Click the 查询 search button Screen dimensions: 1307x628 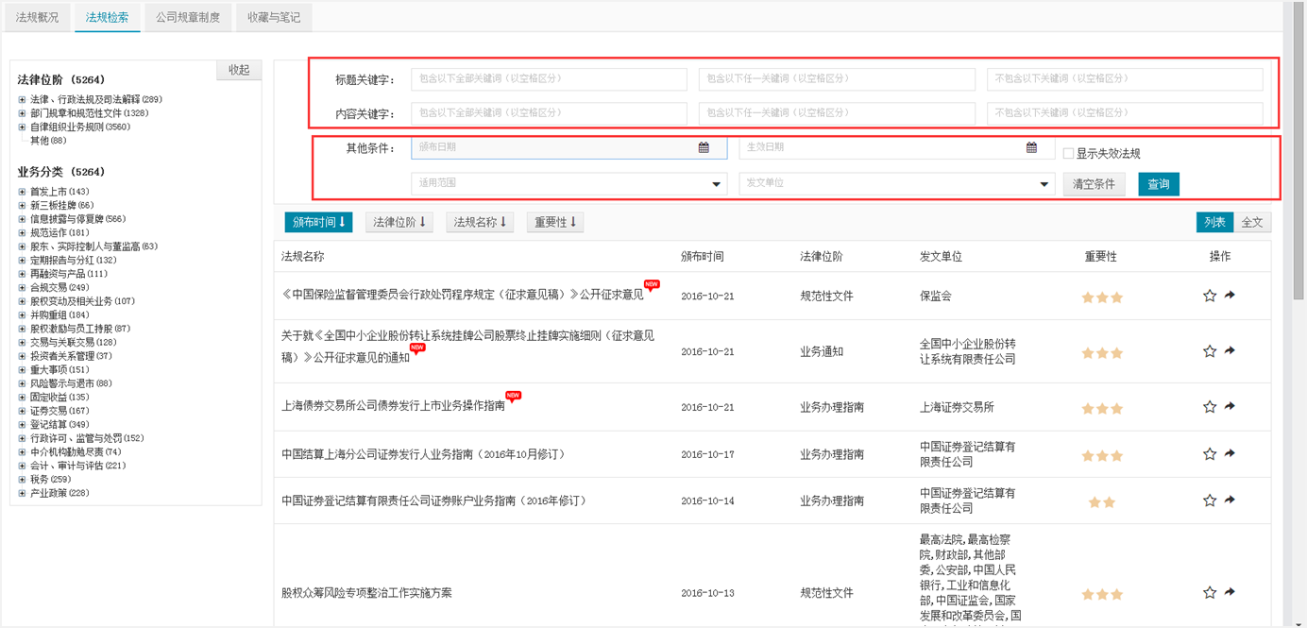[x=1159, y=184]
